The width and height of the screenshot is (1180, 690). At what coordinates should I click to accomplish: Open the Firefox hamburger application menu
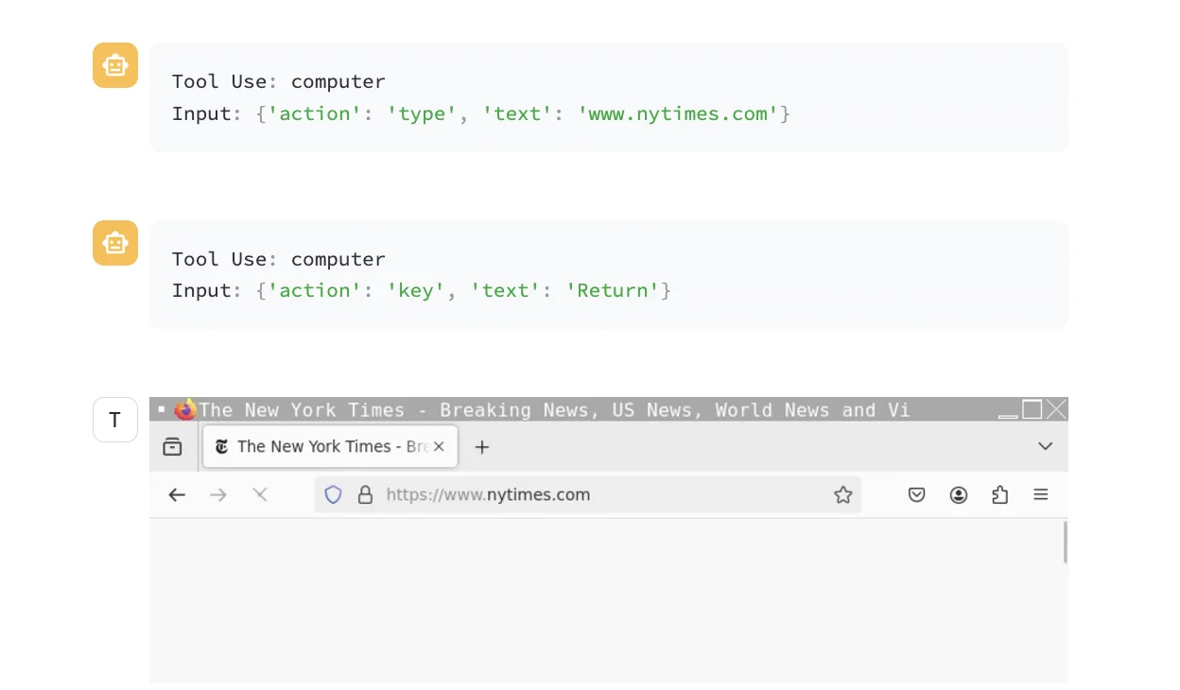pos(1041,494)
